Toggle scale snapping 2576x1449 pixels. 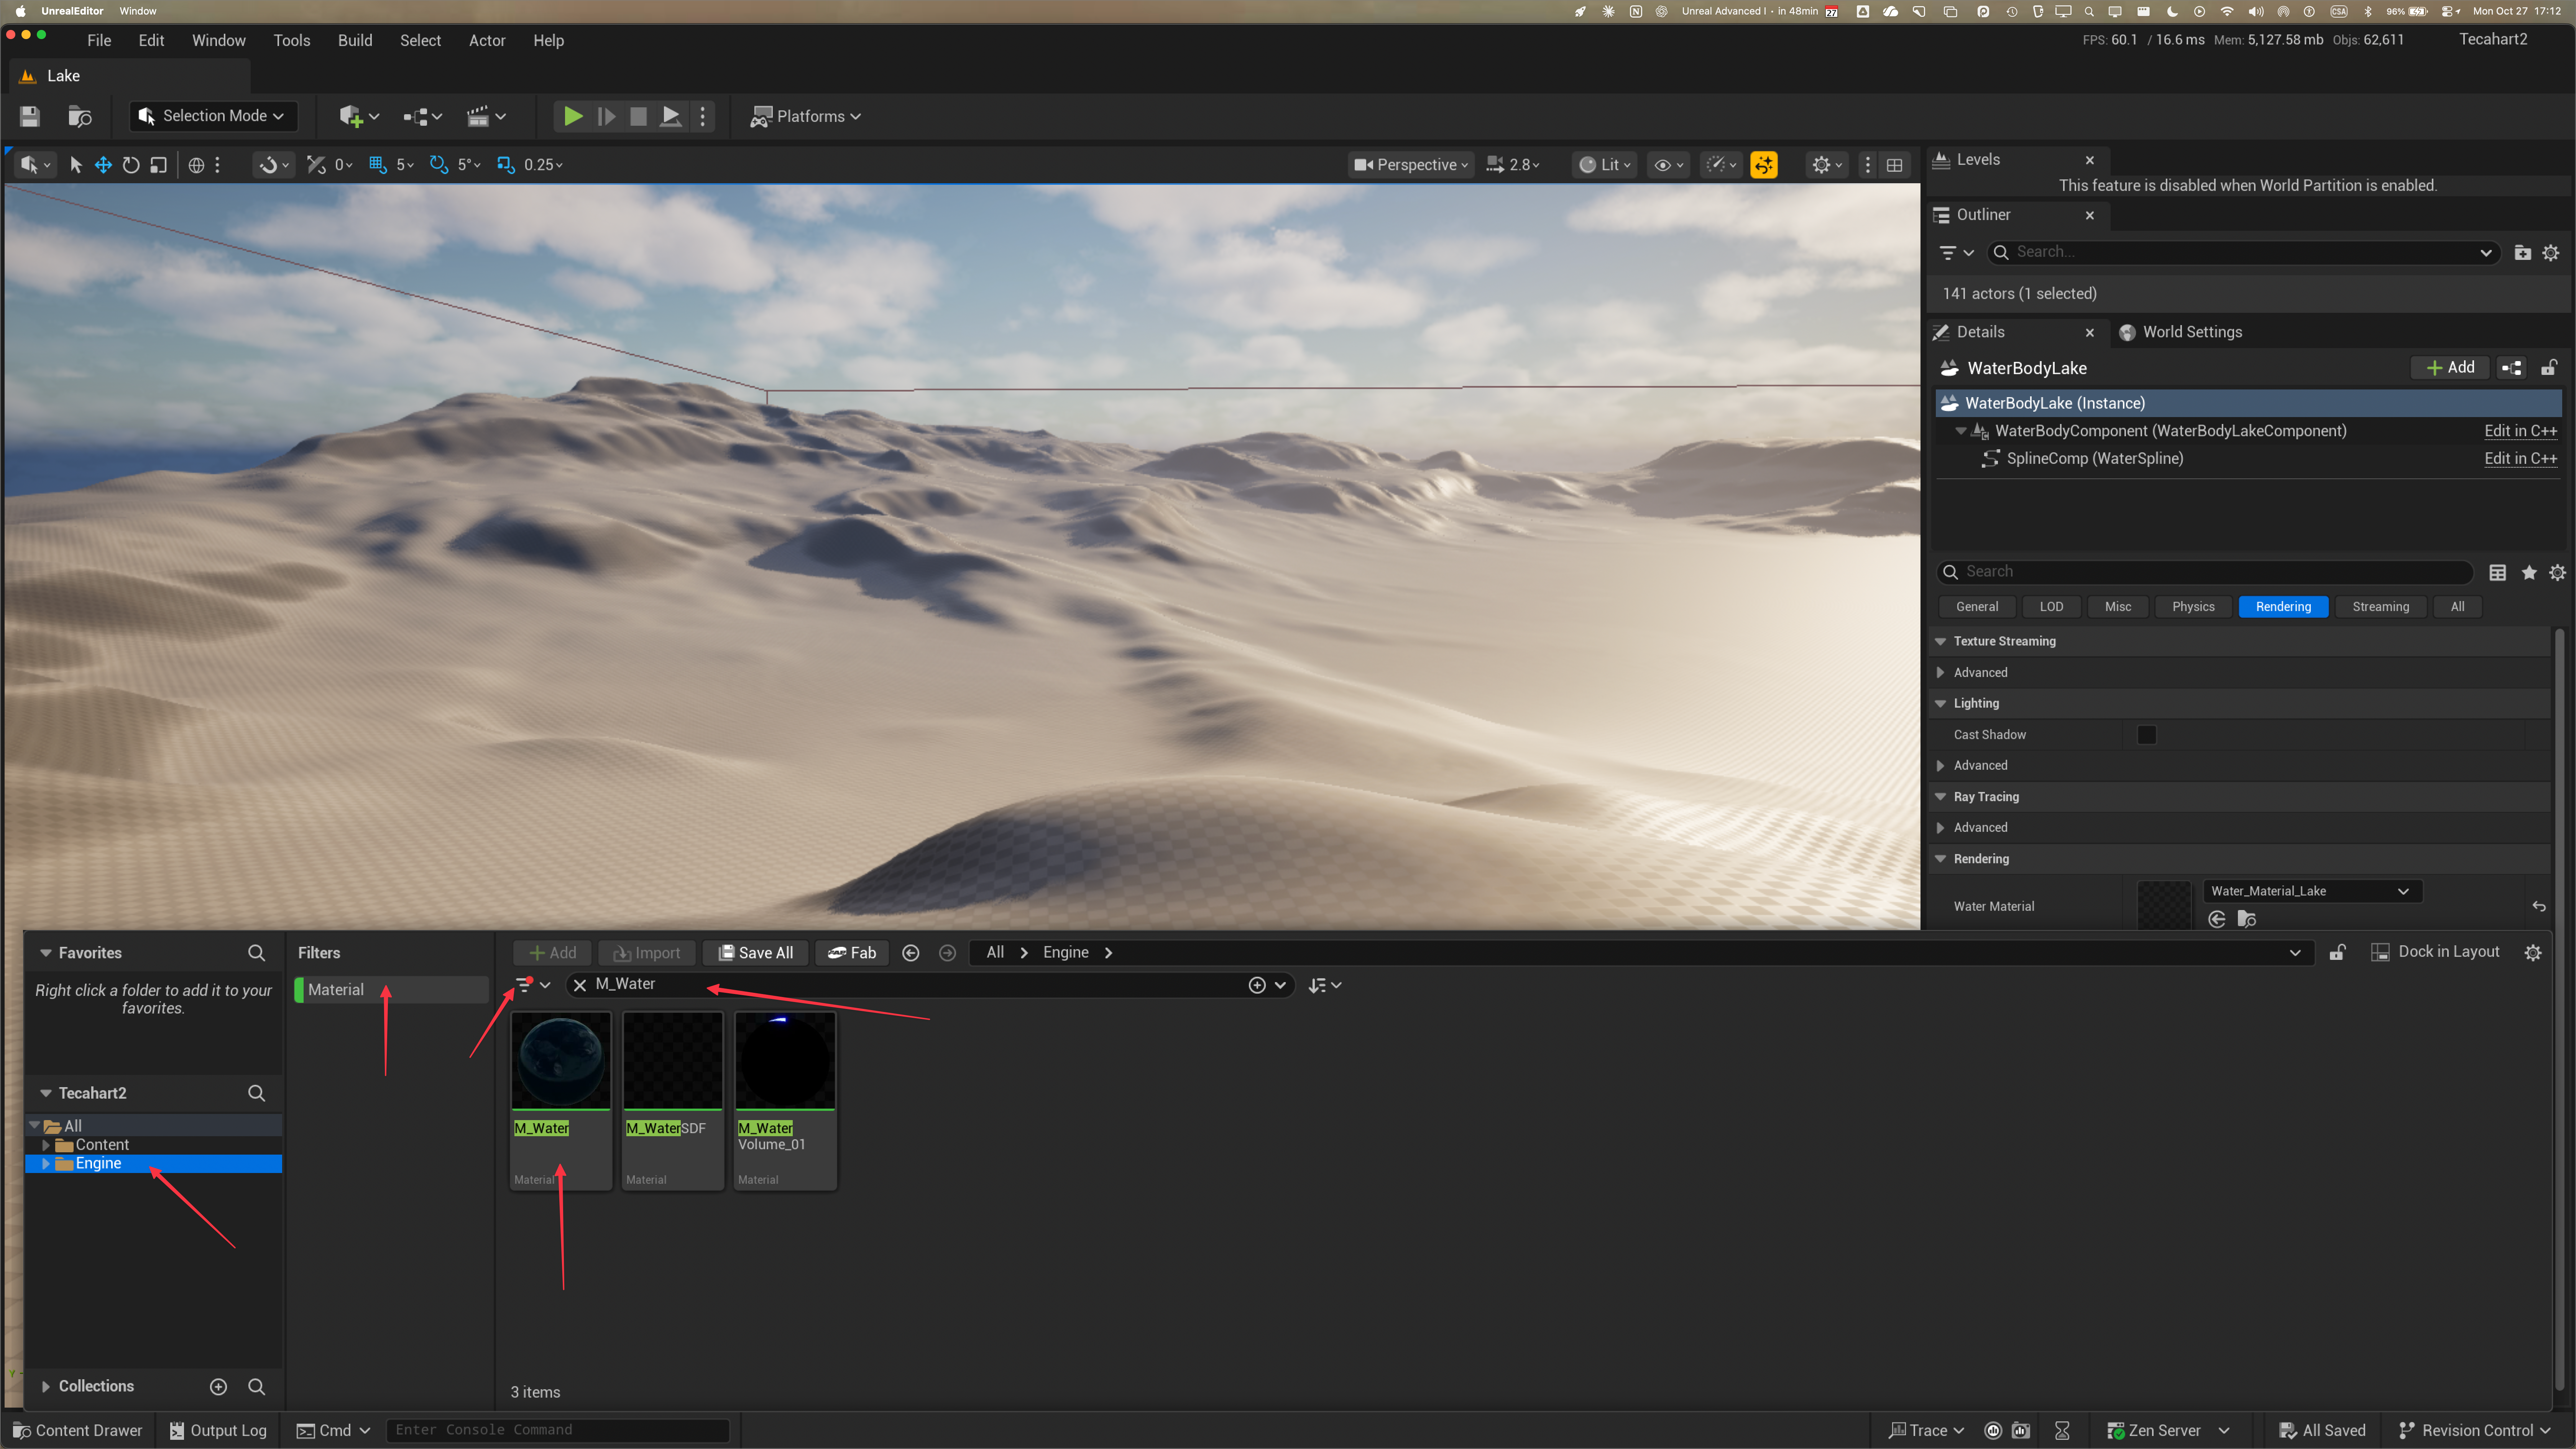coord(506,165)
